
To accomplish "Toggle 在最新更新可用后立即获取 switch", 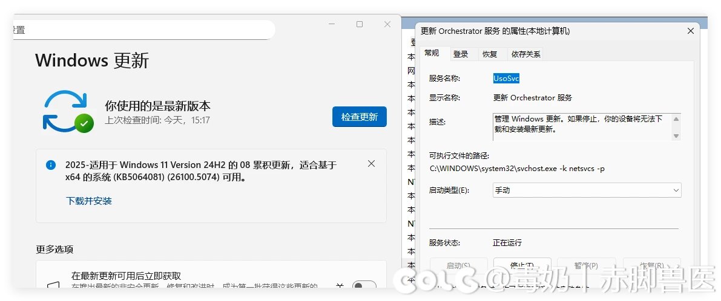I will coord(364,285).
